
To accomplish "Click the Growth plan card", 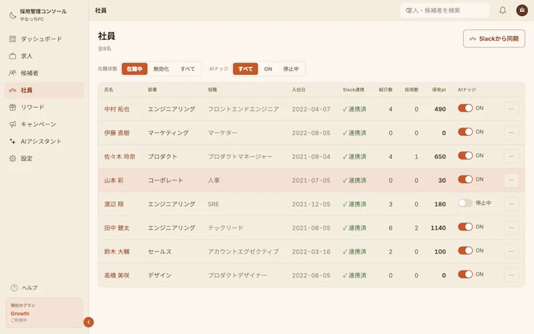I will coord(44,313).
